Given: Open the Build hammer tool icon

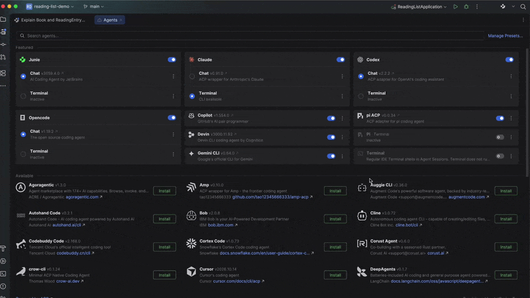Looking at the screenshot, I should (3, 249).
